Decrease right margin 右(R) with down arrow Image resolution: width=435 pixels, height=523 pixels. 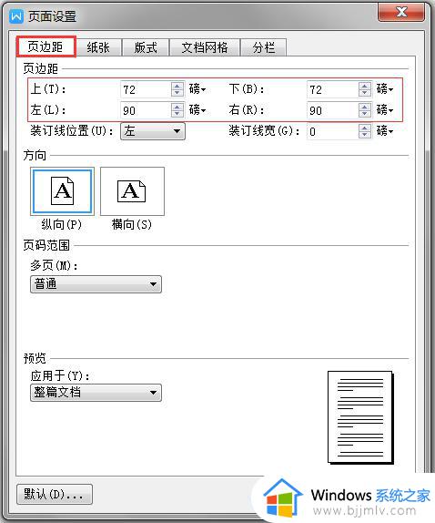365,114
